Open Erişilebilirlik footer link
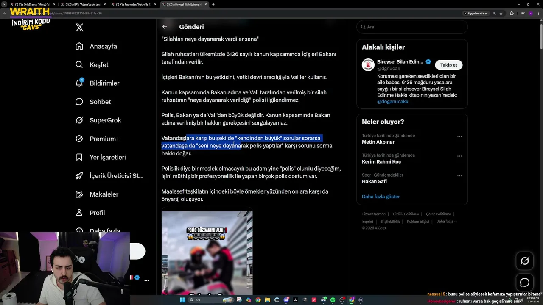Viewport: 543px width, 305px height. click(x=390, y=222)
